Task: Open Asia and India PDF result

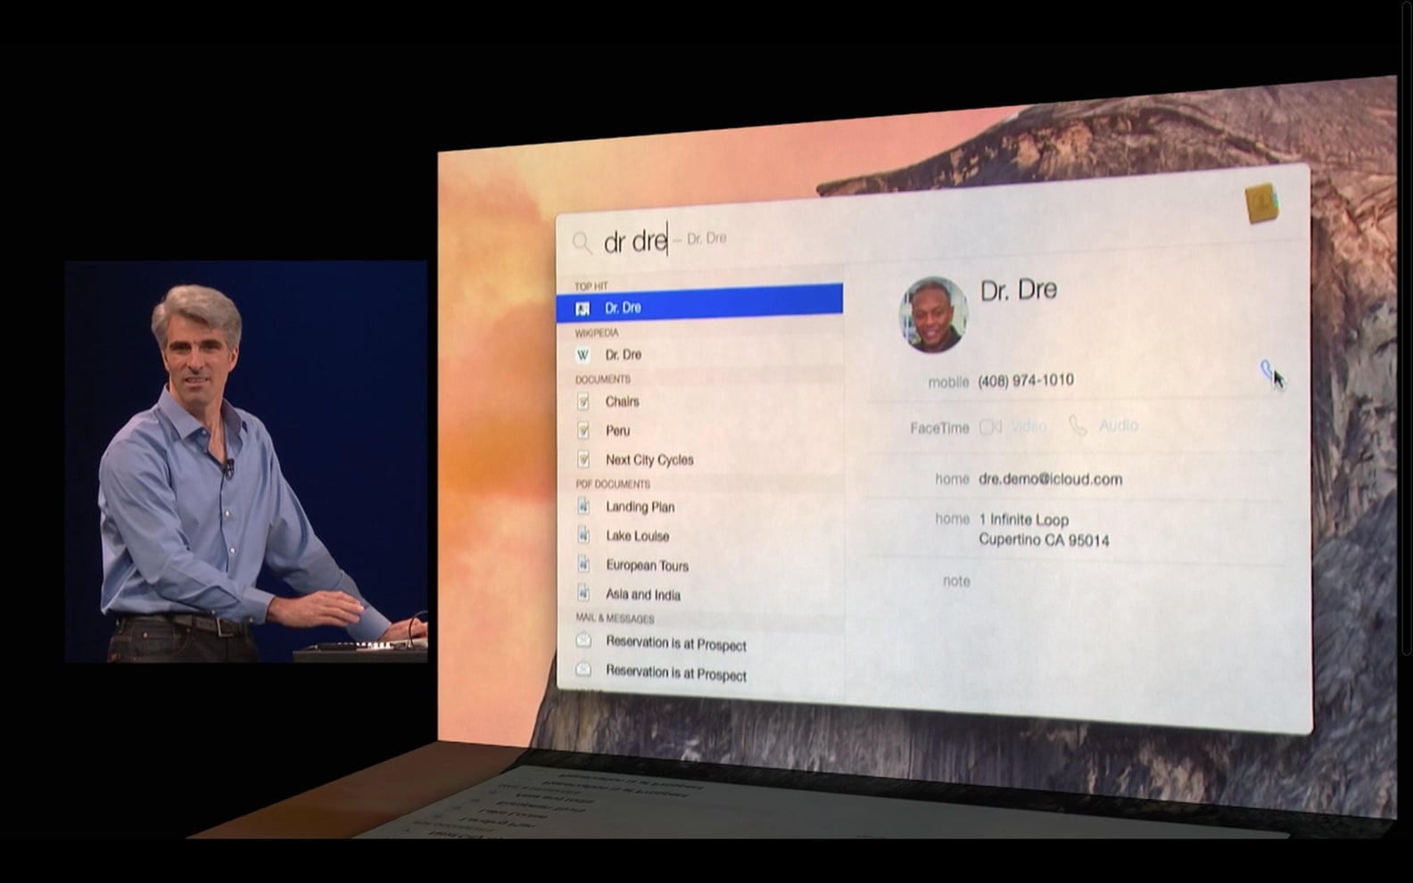Action: coord(642,595)
